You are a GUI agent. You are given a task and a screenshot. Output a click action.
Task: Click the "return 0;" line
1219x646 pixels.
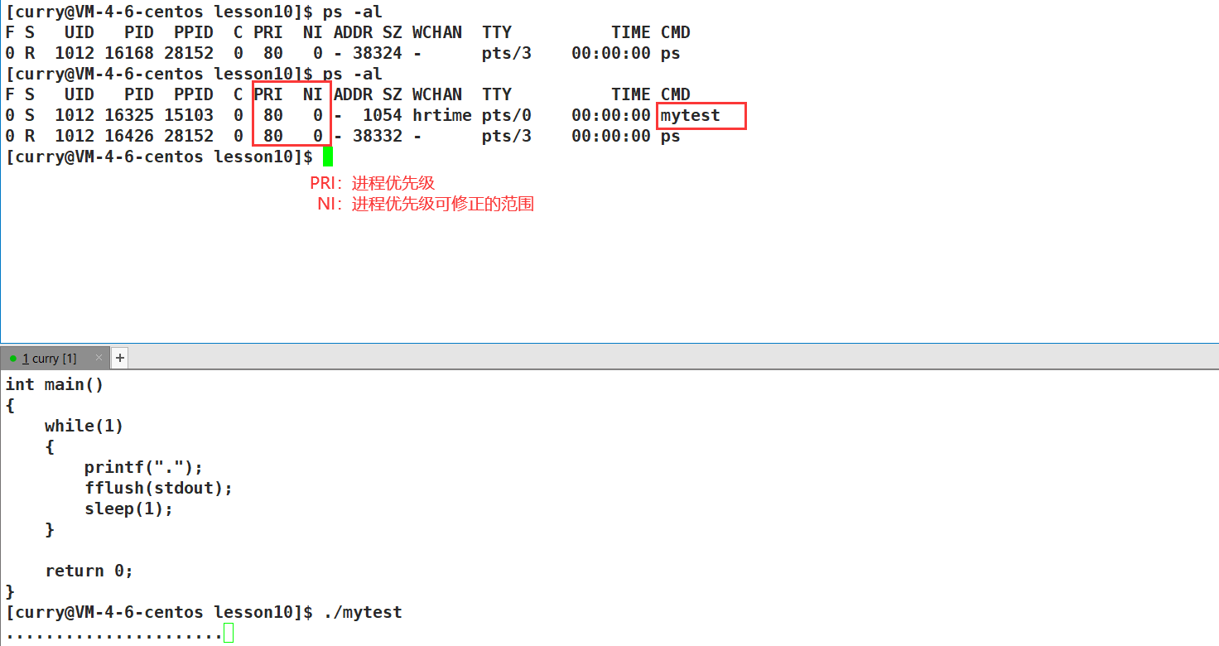89,571
